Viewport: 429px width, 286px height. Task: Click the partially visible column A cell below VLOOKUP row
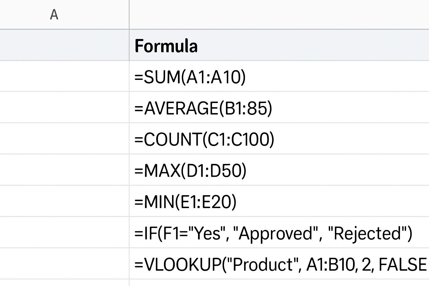click(x=64, y=283)
